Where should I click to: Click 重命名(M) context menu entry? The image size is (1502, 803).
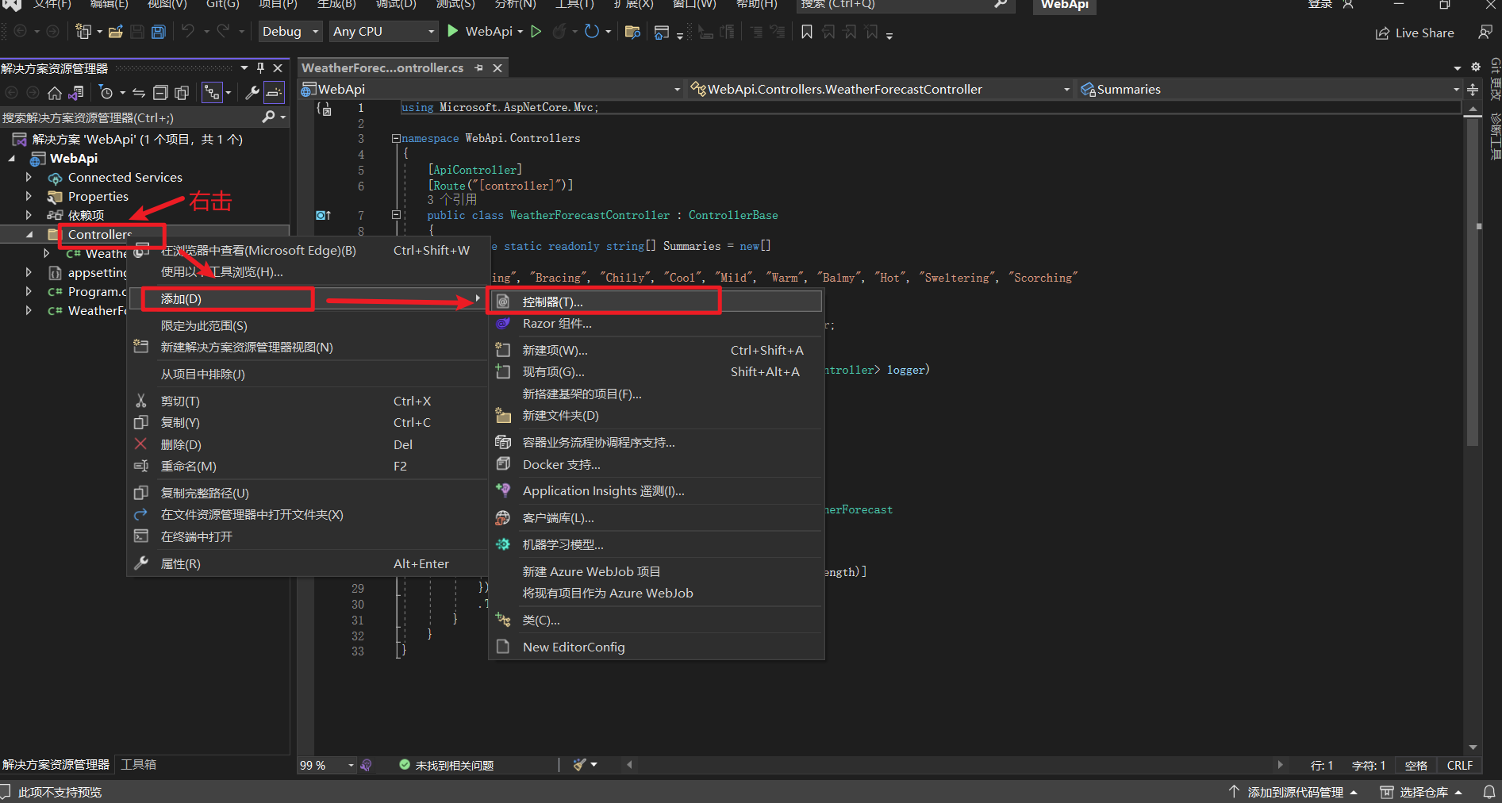point(307,466)
